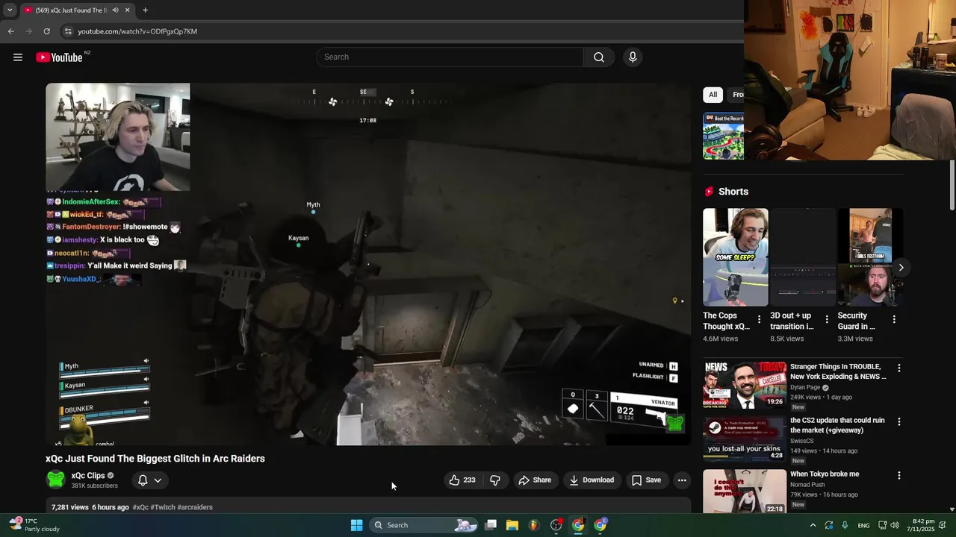
Task: Select the xQc Just Found browser tab
Action: pyautogui.click(x=72, y=10)
